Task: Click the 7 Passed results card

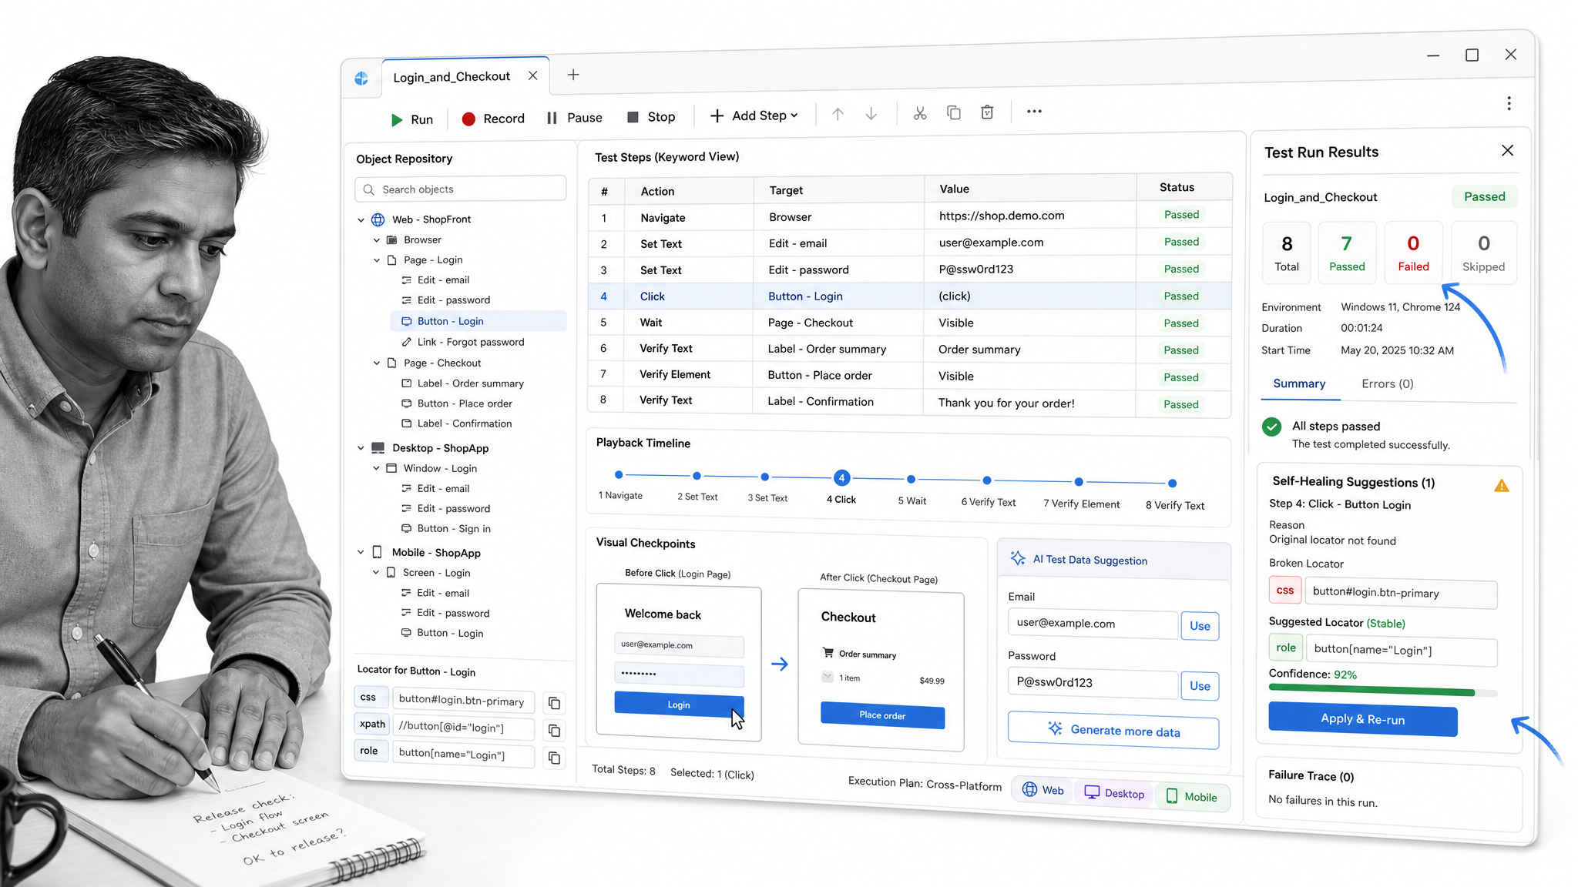Action: 1347,253
